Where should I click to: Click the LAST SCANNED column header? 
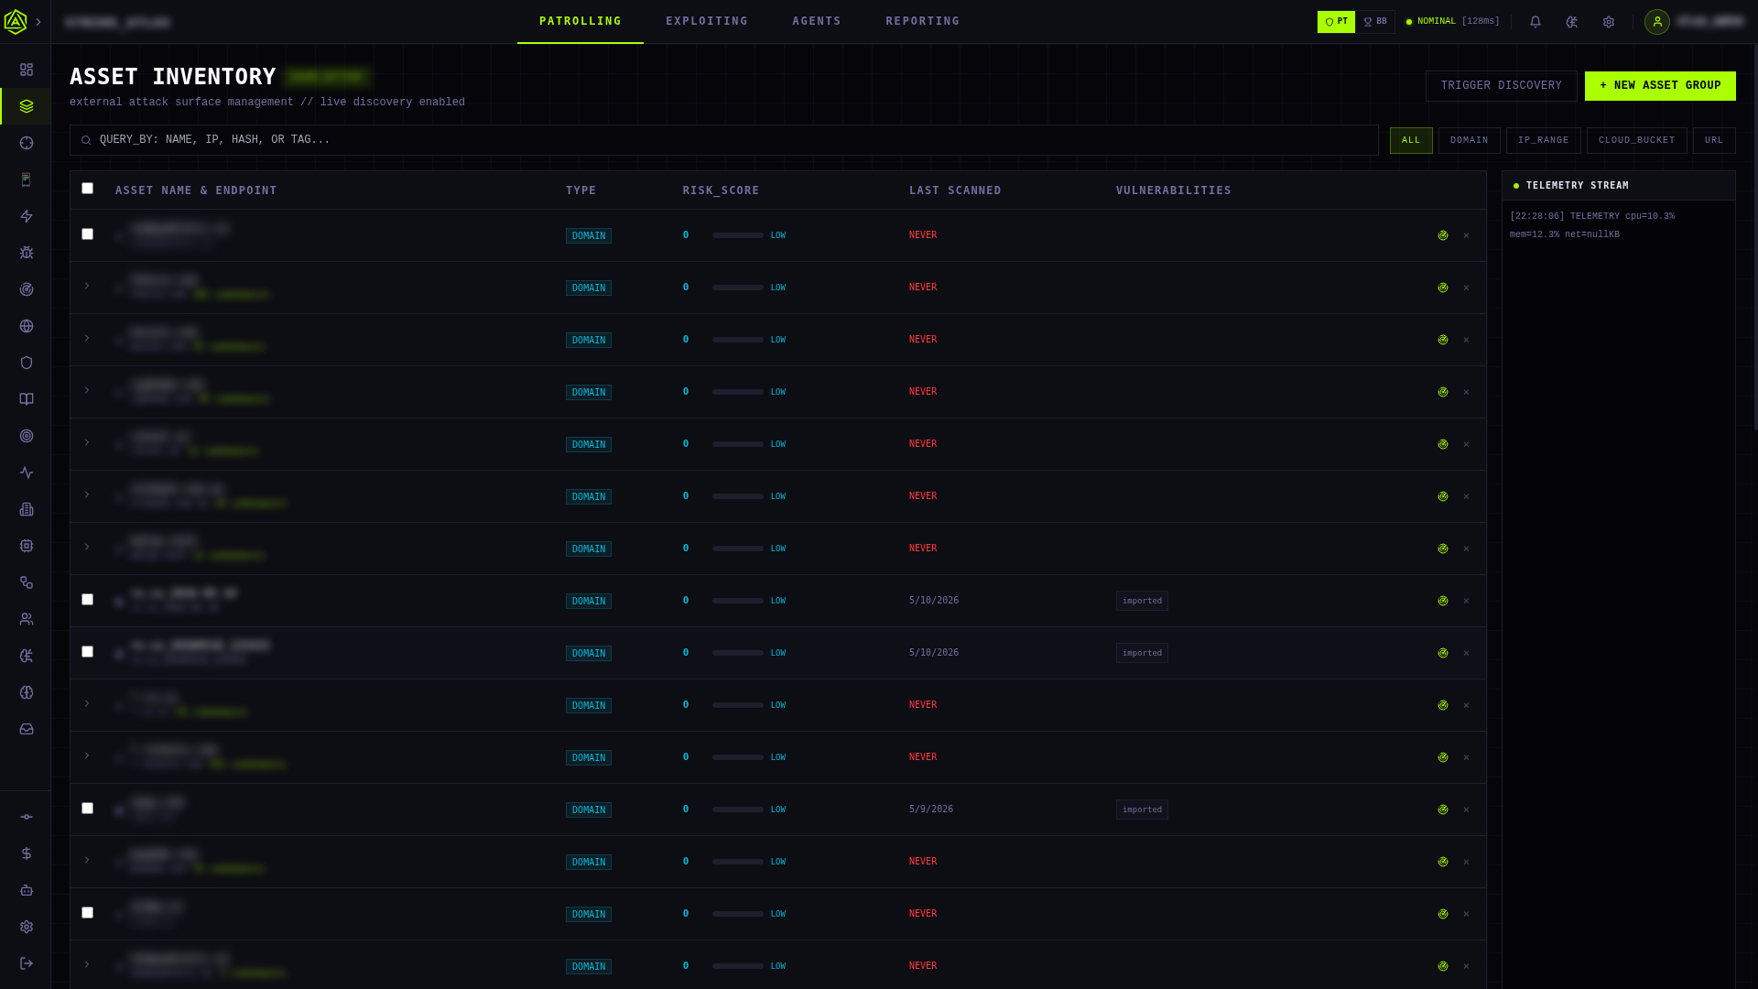(x=955, y=190)
